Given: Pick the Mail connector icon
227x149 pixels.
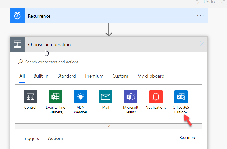Looking at the screenshot, I should tap(106, 97).
